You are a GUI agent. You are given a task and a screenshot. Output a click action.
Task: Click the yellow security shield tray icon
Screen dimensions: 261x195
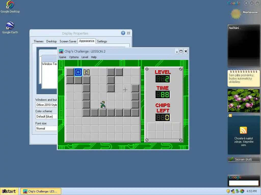pos(228,191)
